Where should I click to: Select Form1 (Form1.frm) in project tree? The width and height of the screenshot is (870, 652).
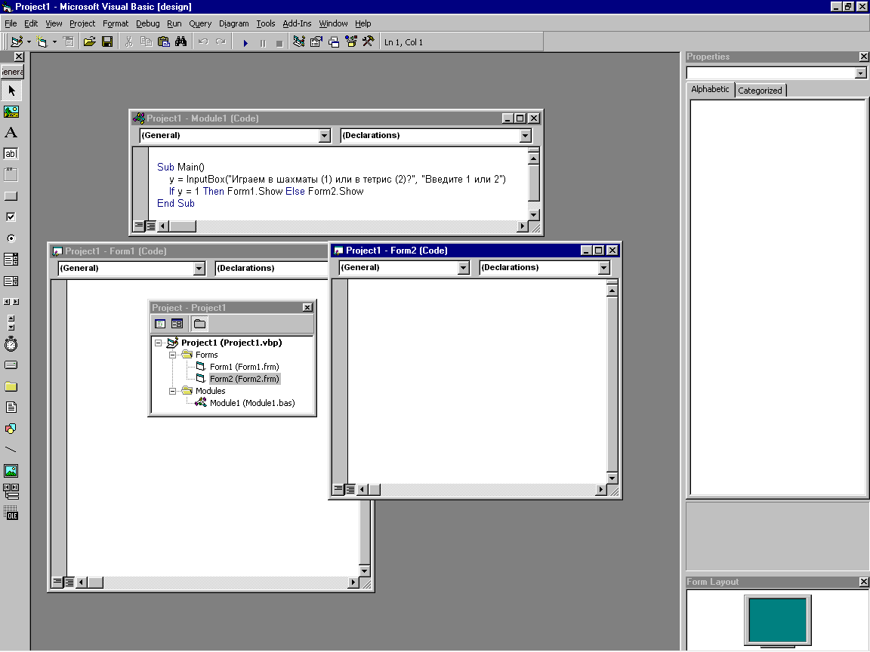[244, 367]
